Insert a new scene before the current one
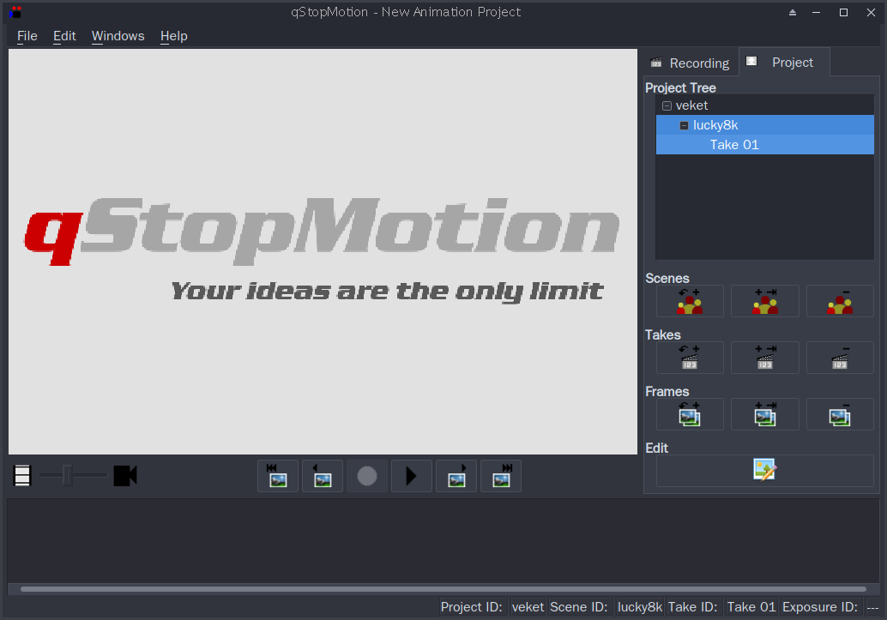The image size is (887, 620). pos(690,301)
